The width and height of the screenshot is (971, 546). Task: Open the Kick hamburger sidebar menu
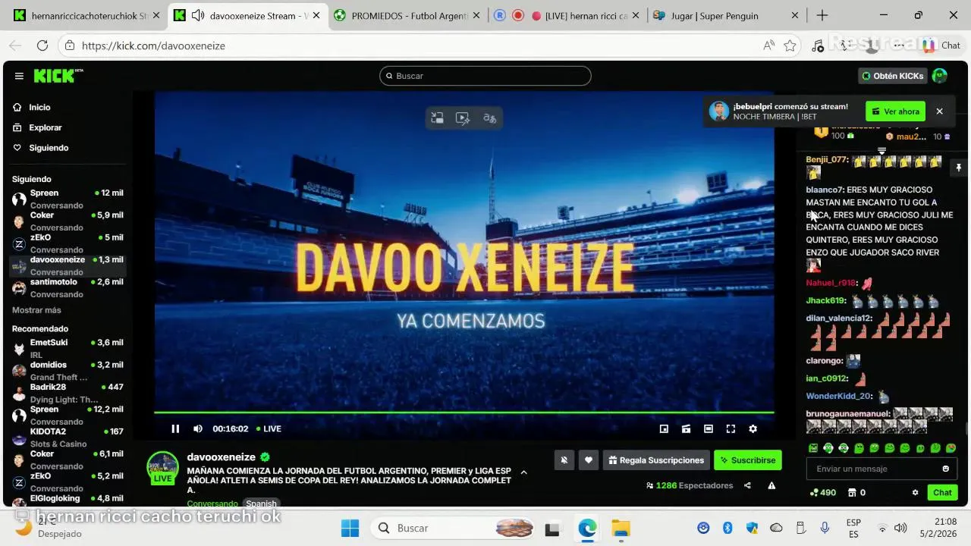pyautogui.click(x=19, y=76)
